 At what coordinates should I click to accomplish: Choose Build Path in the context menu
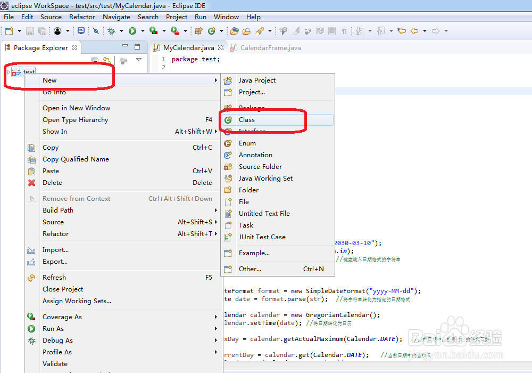(122, 210)
